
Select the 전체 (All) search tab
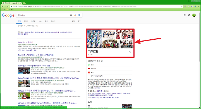[19, 21]
